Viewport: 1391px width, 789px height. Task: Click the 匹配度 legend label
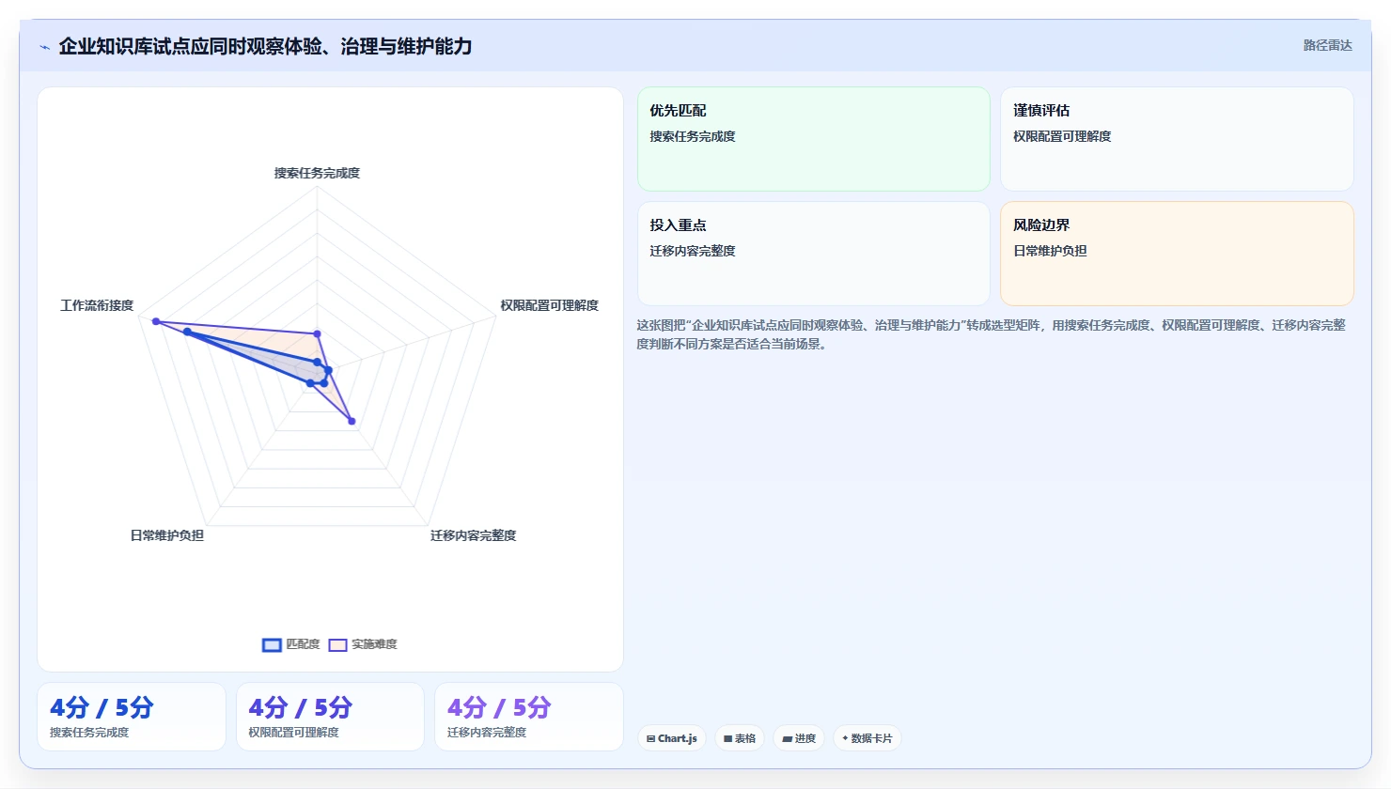[x=303, y=644]
